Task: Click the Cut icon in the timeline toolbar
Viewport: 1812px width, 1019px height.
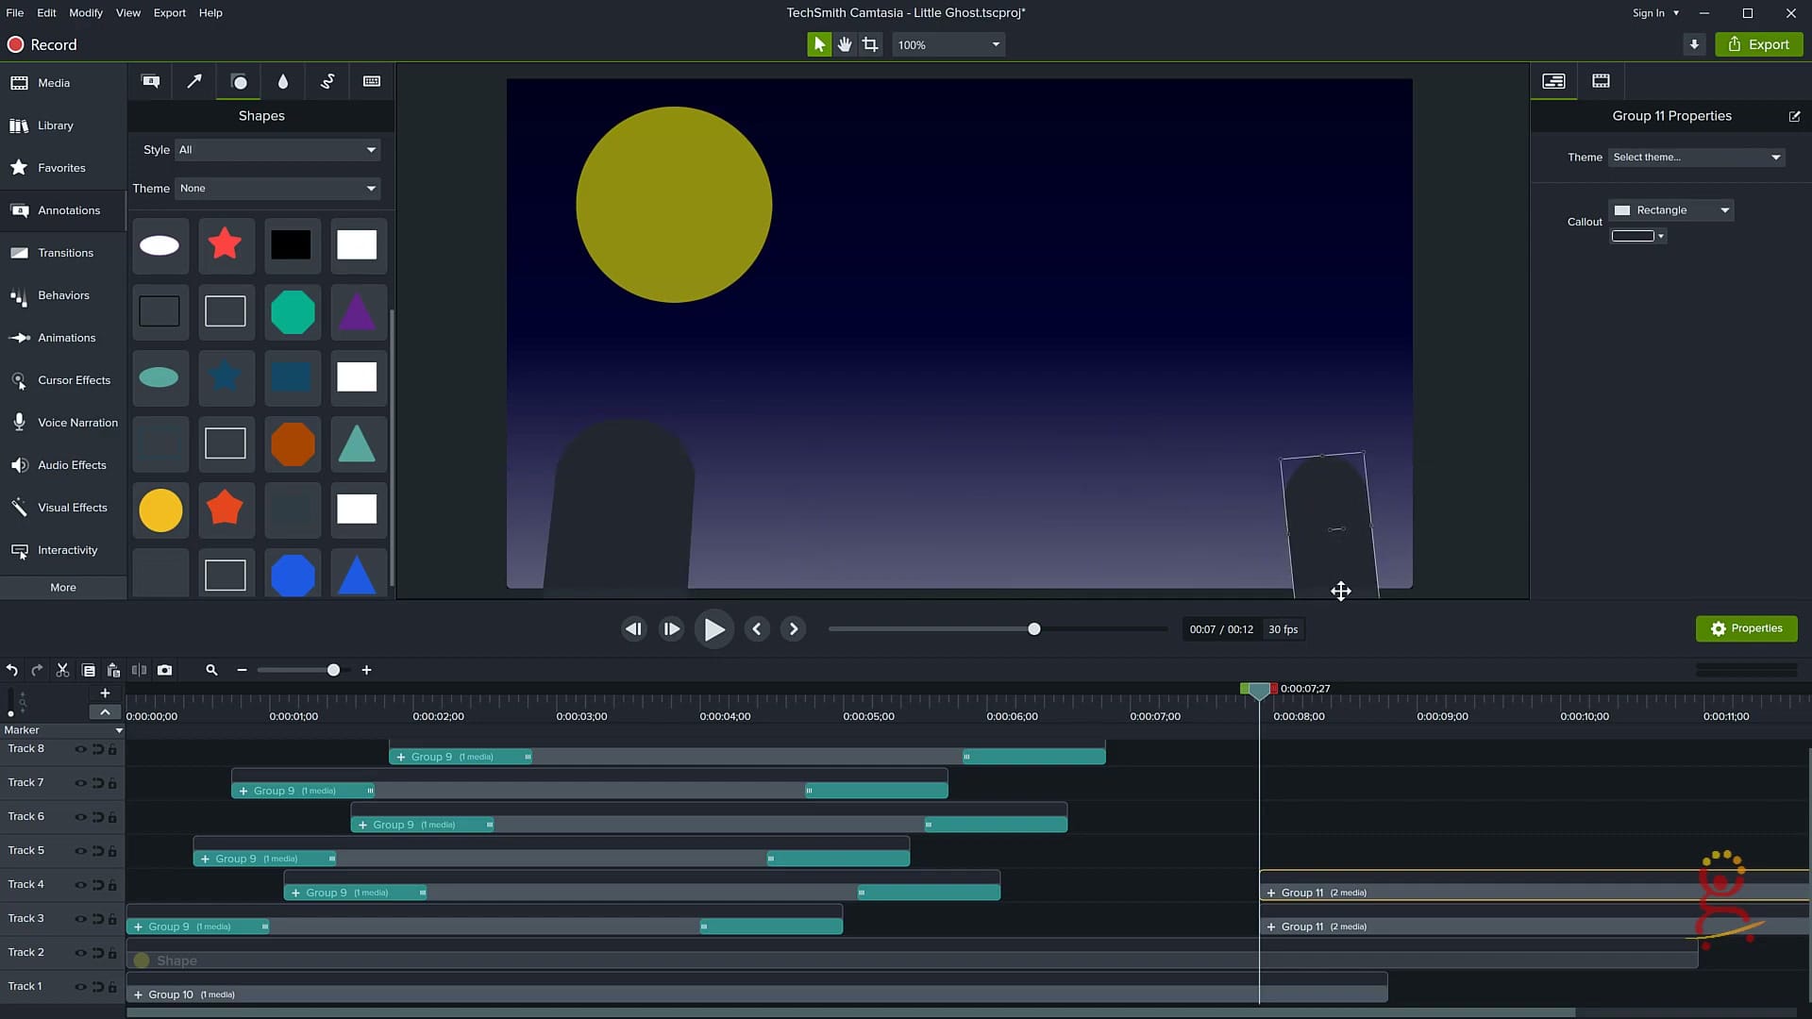Action: pos(62,670)
